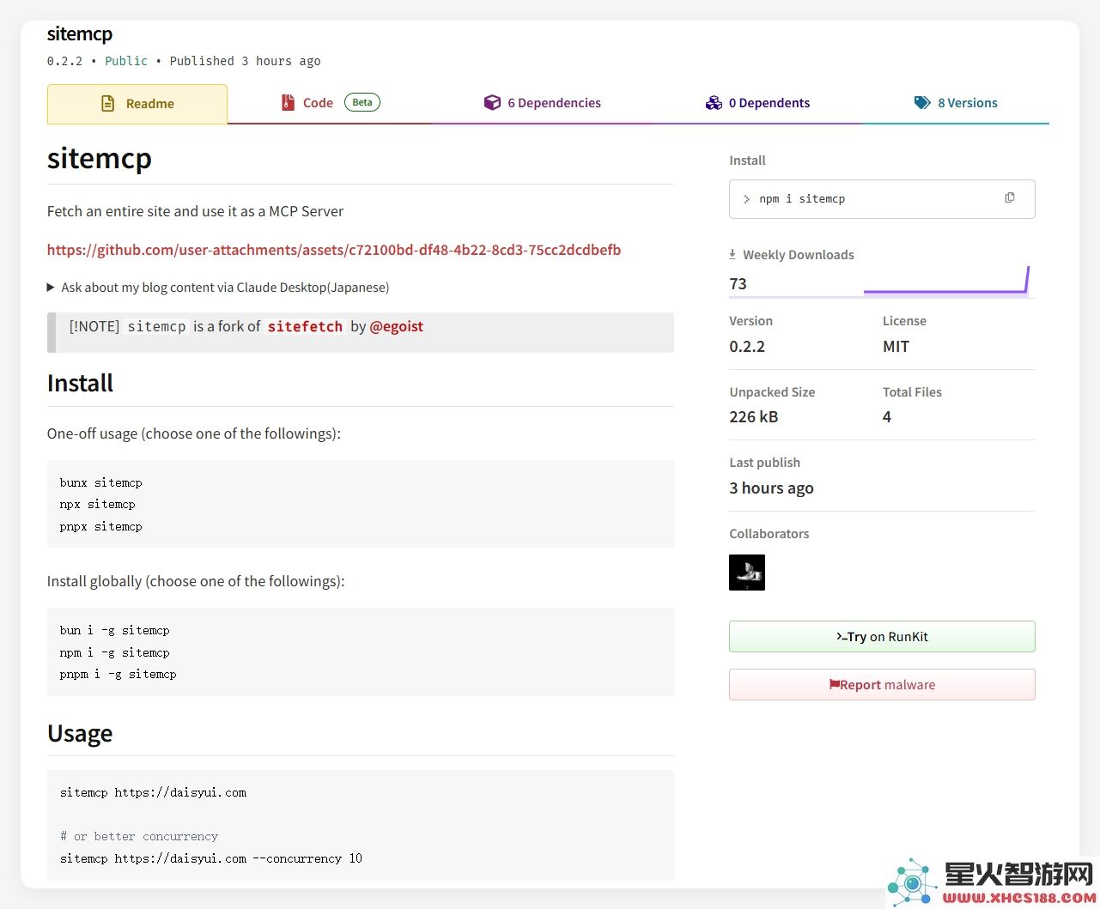Open the 8 Versions tab
The width and height of the screenshot is (1100, 909).
click(956, 103)
